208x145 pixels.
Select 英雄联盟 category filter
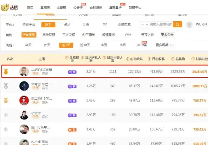(x=49, y=35)
